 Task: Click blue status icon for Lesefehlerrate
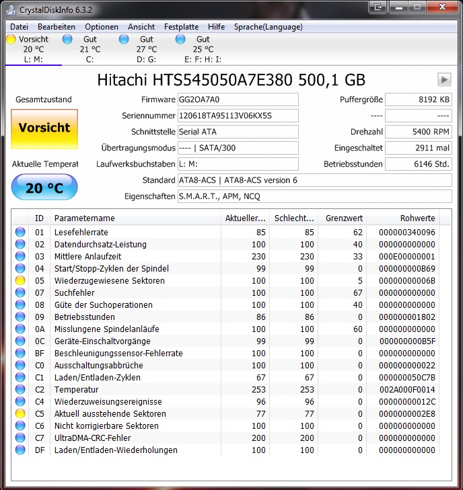tap(20, 232)
